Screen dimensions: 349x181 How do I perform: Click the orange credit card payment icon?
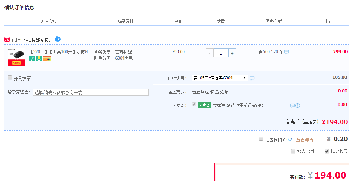(x=47, y=58)
